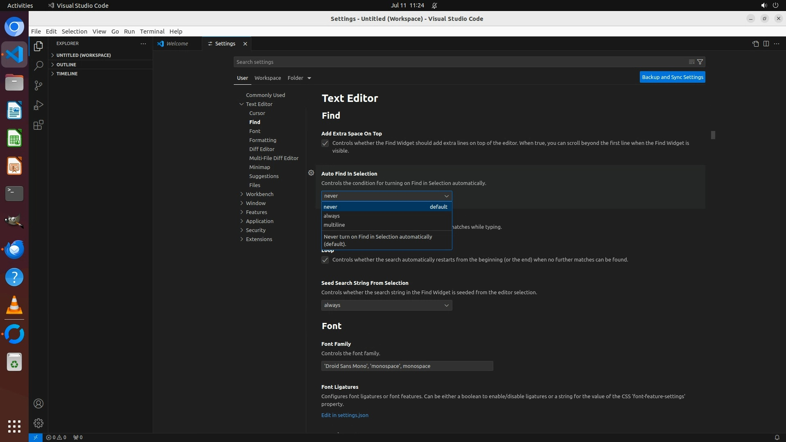The image size is (786, 442).
Task: Switch to the Workspace settings tab
Action: click(x=267, y=78)
